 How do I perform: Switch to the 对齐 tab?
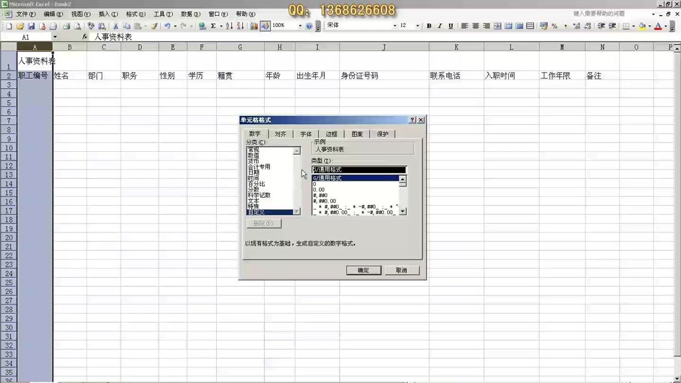point(281,134)
